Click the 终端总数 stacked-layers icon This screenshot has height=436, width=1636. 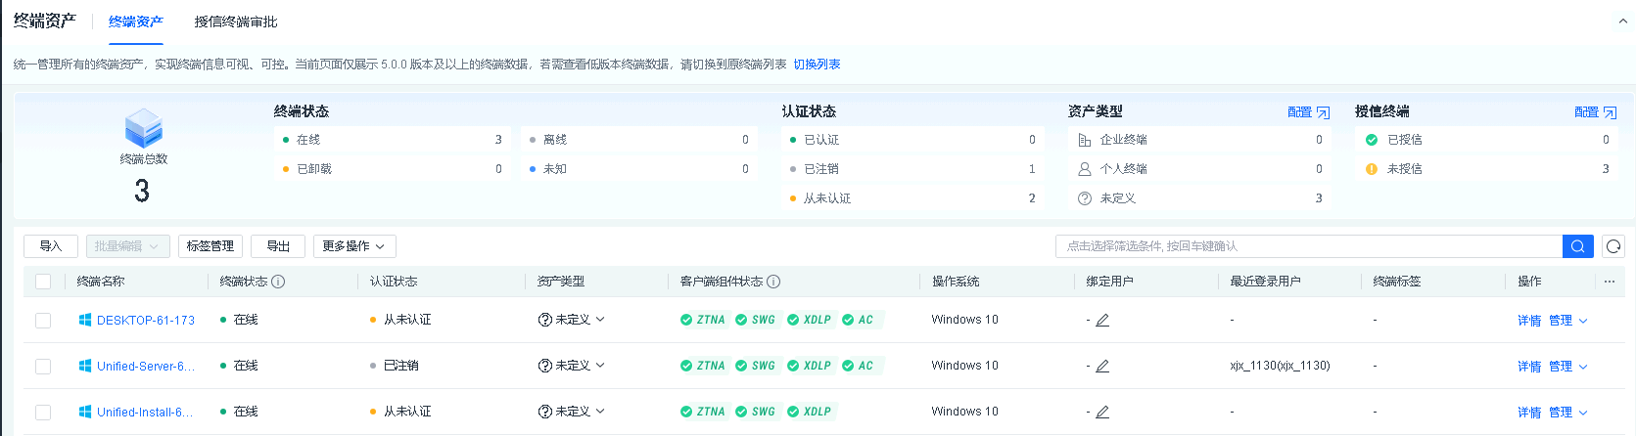tap(143, 128)
